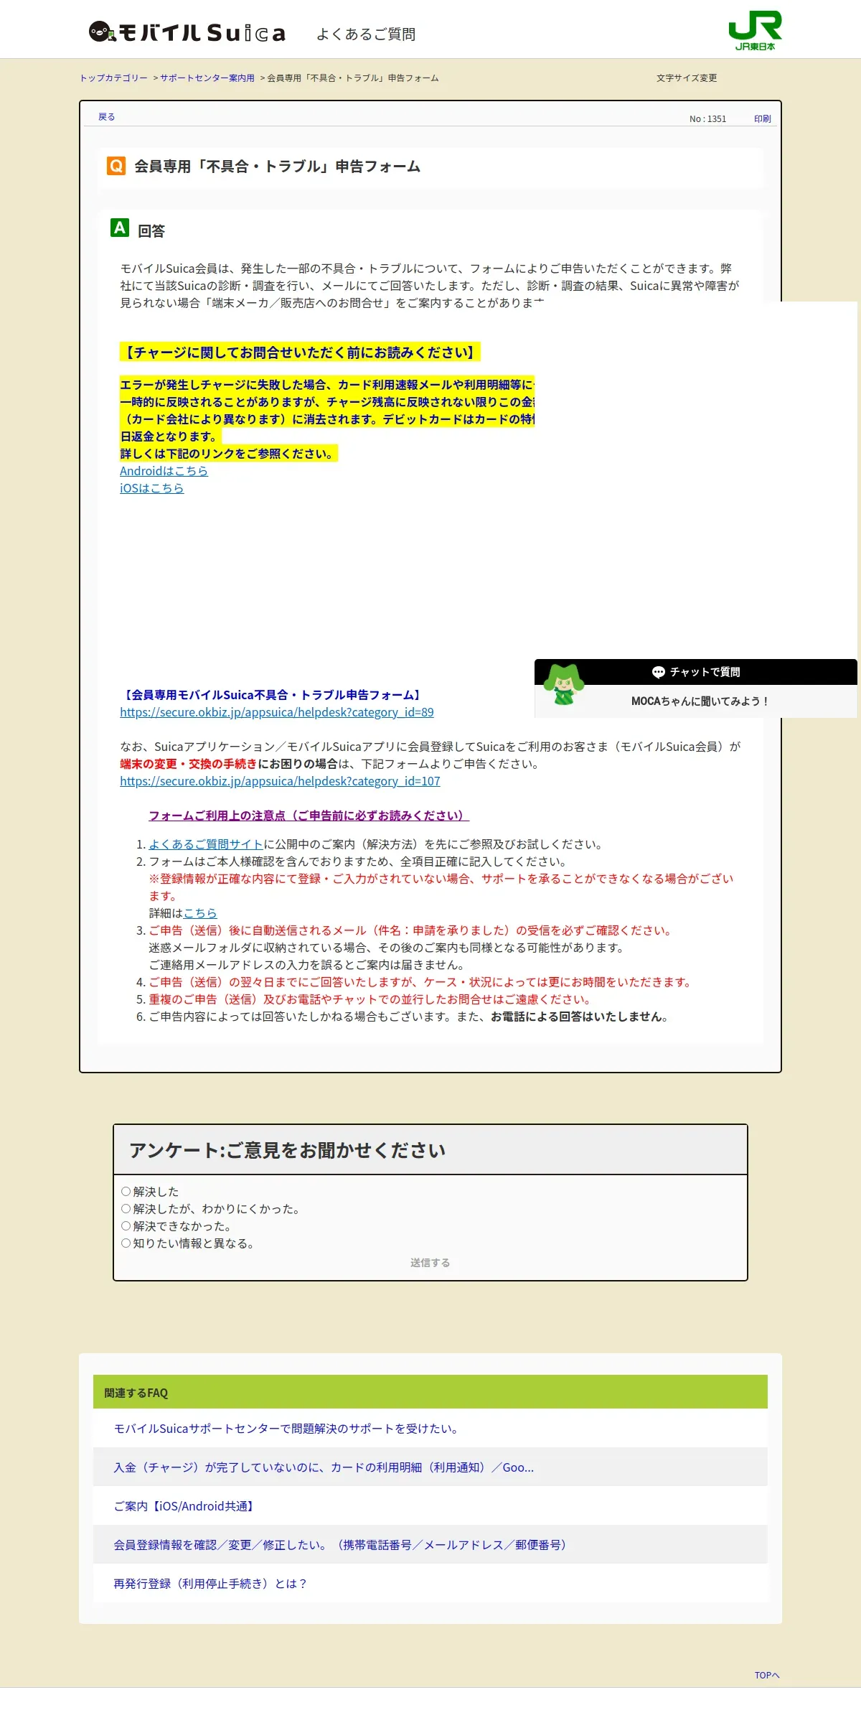The image size is (861, 1728).
Task: Go to サポートセンター案内用 breadcrumb
Action: tap(207, 78)
